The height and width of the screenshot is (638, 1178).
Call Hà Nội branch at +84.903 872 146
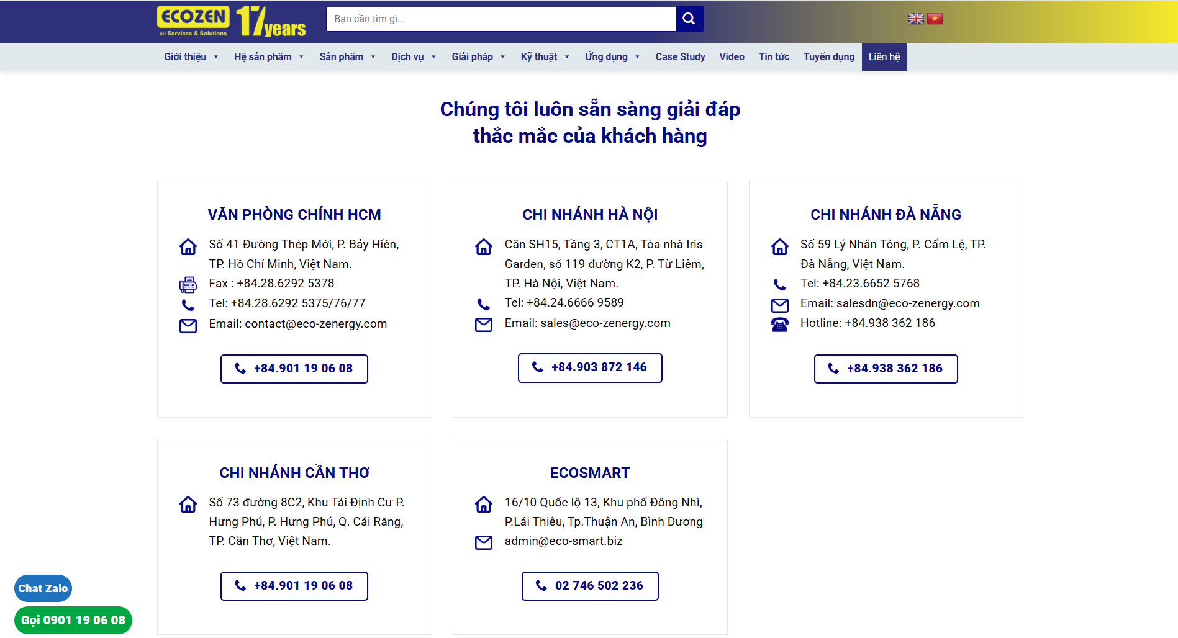pyautogui.click(x=590, y=367)
